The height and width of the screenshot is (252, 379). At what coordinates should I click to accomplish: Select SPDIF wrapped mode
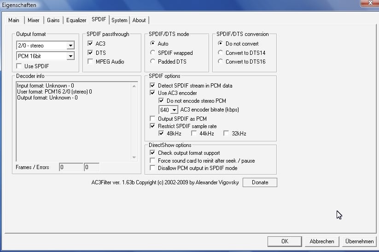tap(153, 53)
